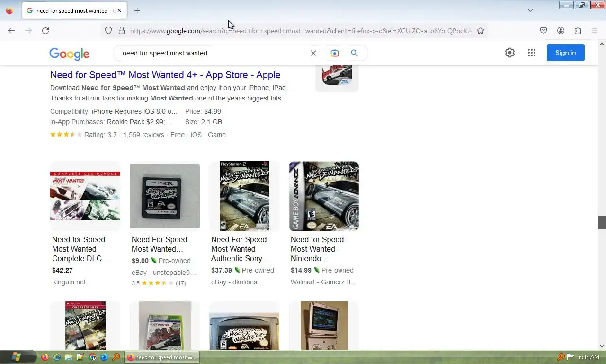Click the Sign in button
Image resolution: width=606 pixels, height=364 pixels.
[566, 53]
